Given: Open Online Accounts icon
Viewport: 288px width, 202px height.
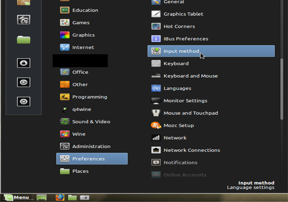Looking at the screenshot, I should point(156,175).
